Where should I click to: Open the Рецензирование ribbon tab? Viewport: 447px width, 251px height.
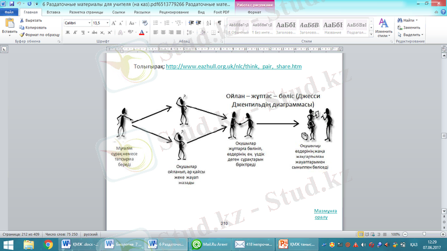tap(173, 11)
